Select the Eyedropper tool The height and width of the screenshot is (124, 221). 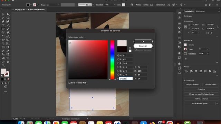(8, 51)
